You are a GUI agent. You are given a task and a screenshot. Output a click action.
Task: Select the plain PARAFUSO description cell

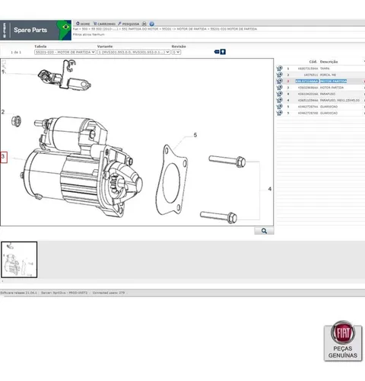(x=328, y=94)
